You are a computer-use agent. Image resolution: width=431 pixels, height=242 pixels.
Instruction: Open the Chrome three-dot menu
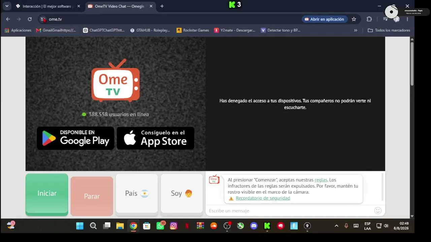407,19
